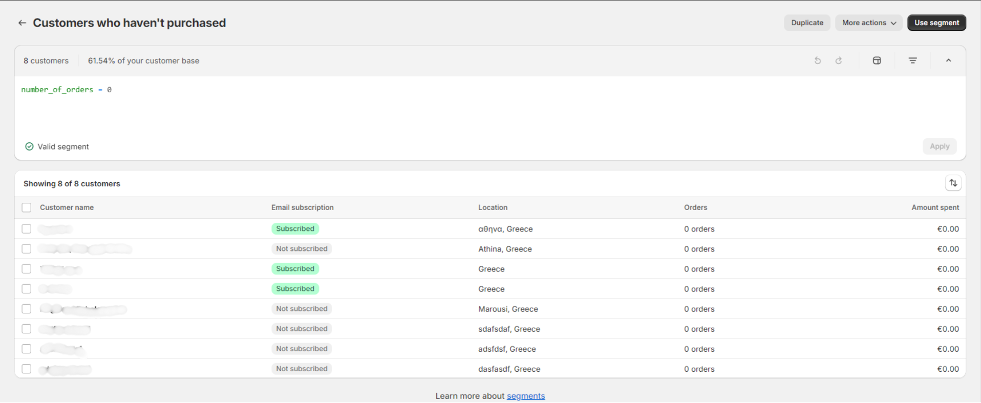This screenshot has height=403, width=981.
Task: Check the customer row from Marousi, Greece
Action: (27, 309)
